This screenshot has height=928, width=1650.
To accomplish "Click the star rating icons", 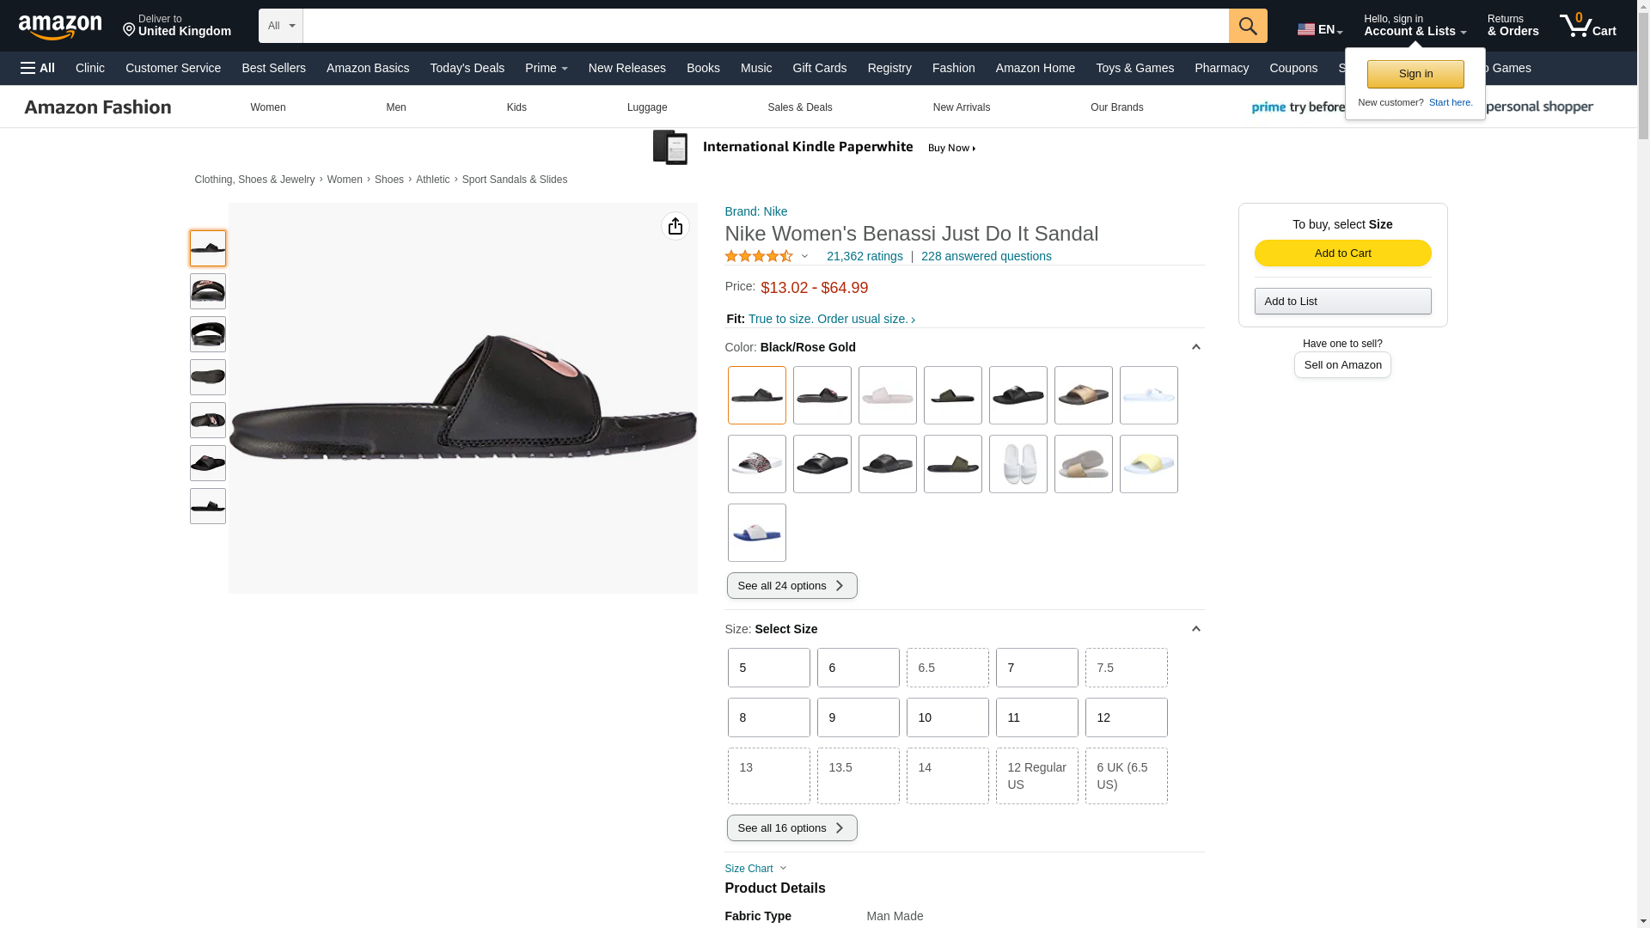I will pos(759,256).
